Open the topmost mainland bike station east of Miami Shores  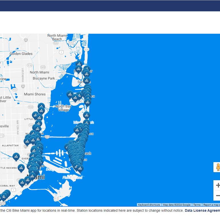[41, 106]
